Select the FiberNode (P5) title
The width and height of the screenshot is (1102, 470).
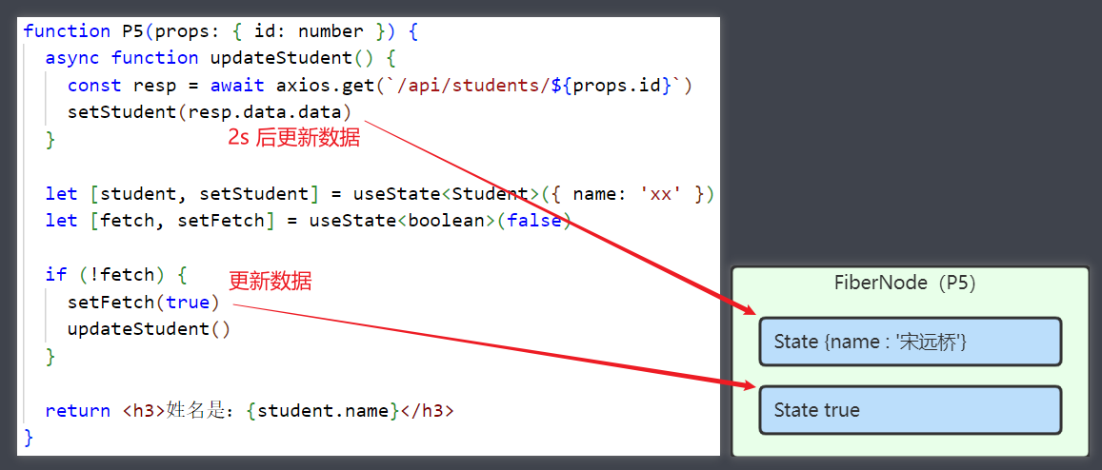[905, 283]
